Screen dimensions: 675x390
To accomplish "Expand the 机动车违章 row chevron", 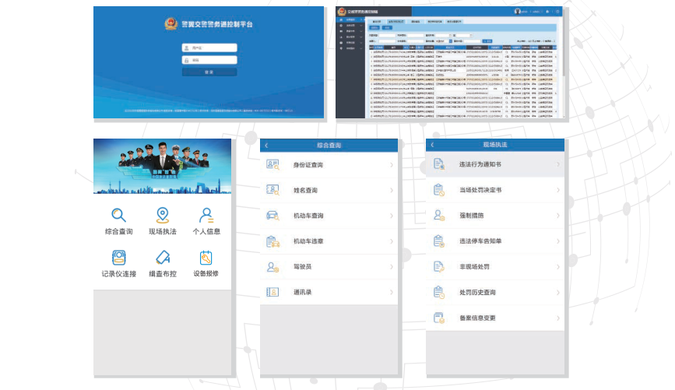I will (x=392, y=241).
